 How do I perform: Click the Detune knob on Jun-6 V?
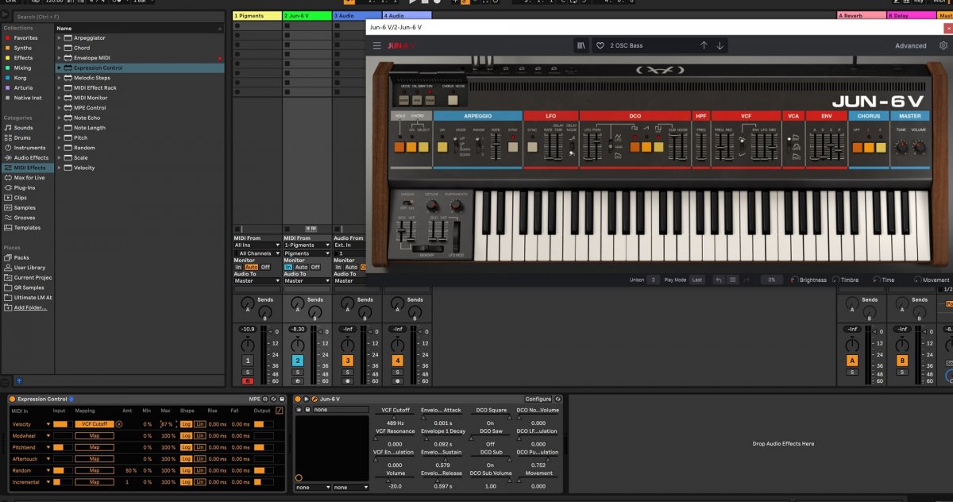tap(434, 205)
